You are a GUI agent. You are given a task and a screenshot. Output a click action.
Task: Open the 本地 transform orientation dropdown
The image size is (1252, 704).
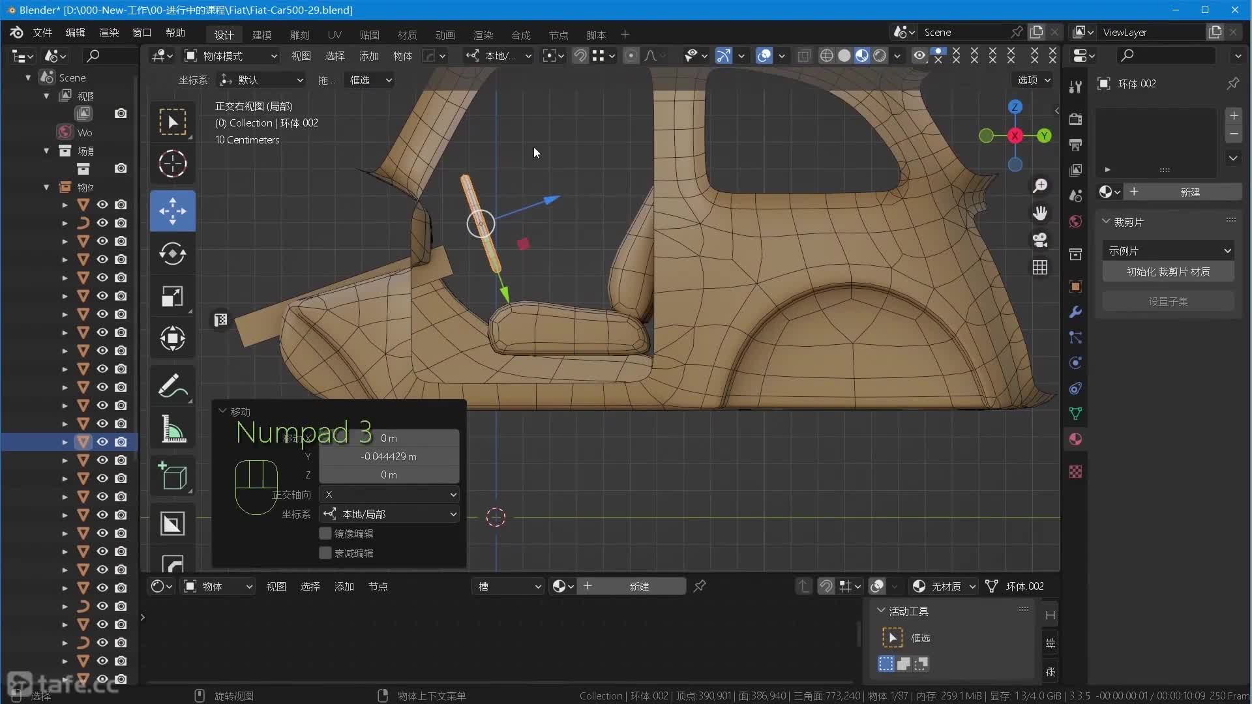tap(499, 56)
